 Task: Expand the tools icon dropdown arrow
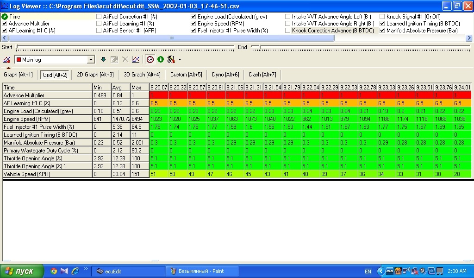pos(180,60)
